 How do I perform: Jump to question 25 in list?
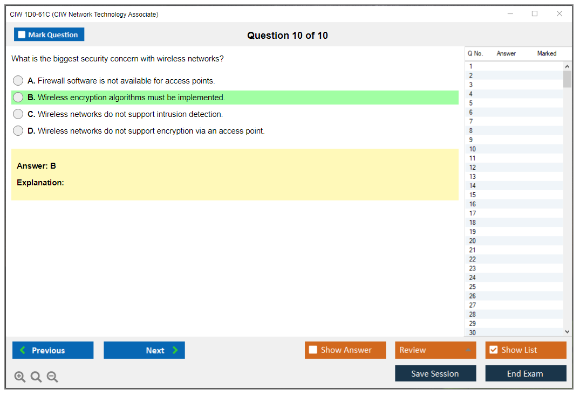(473, 287)
